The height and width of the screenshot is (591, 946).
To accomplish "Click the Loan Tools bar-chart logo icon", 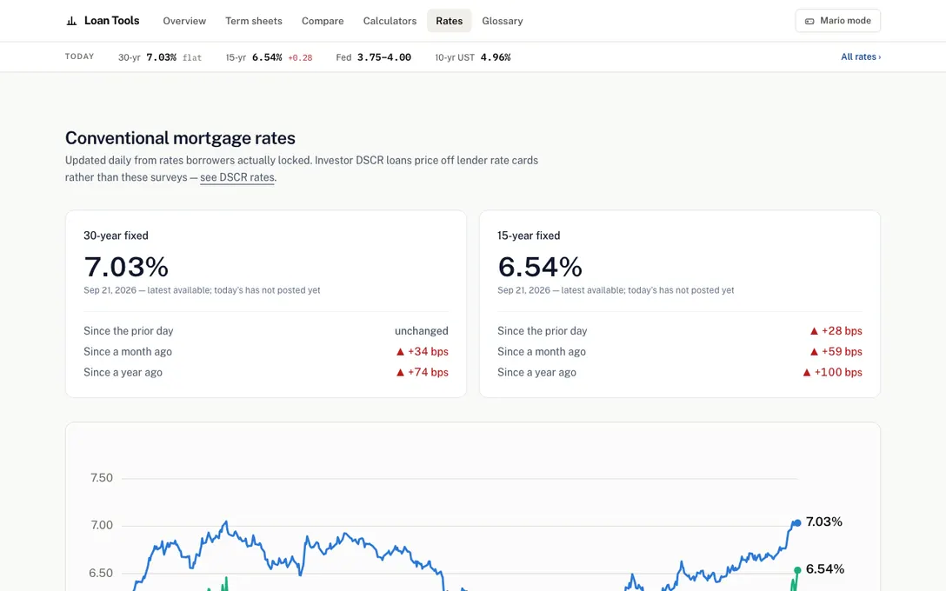I will pyautogui.click(x=71, y=21).
